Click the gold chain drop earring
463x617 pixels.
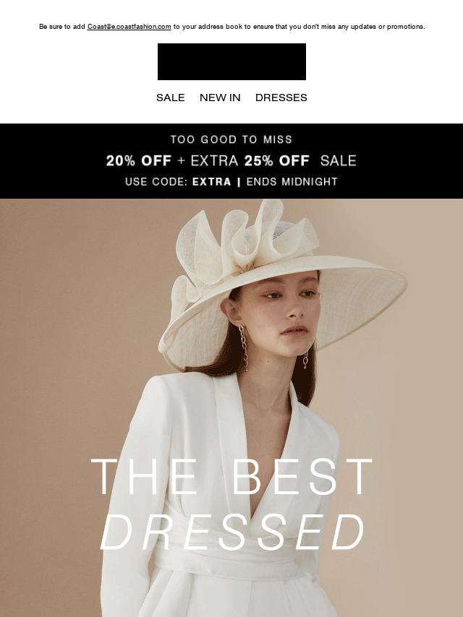coord(244,347)
